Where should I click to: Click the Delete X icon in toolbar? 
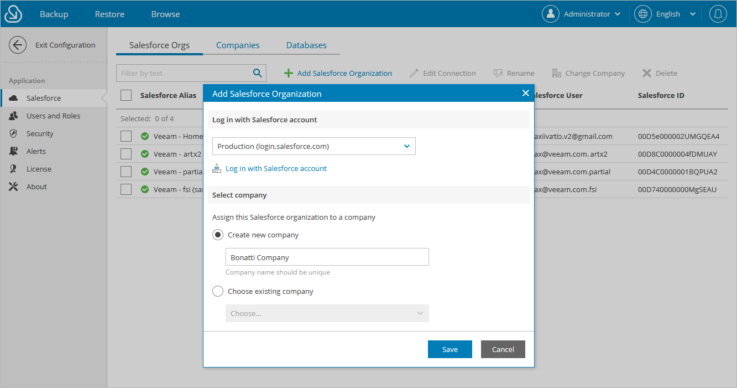646,73
